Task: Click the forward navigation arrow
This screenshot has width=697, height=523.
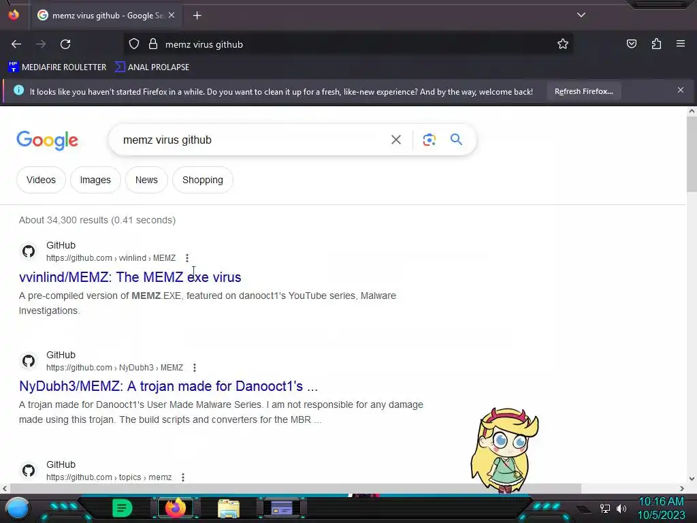Action: [x=41, y=44]
